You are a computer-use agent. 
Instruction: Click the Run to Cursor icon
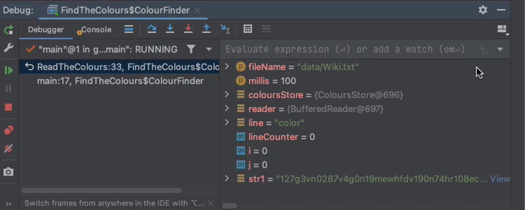(225, 29)
